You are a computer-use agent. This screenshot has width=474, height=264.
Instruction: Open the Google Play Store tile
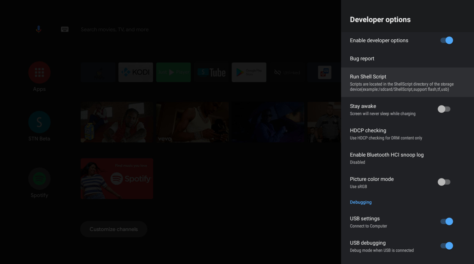coord(249,72)
